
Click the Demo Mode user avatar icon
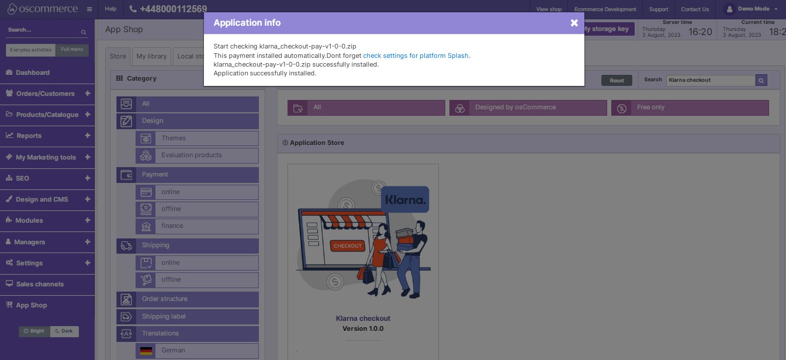(729, 9)
